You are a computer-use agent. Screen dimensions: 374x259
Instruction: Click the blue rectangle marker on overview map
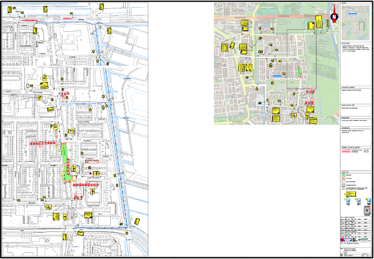tap(276, 77)
